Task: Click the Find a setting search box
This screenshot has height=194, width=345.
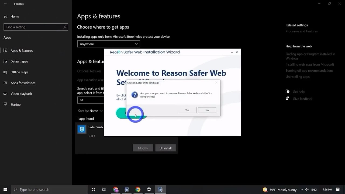Action: 36,27
